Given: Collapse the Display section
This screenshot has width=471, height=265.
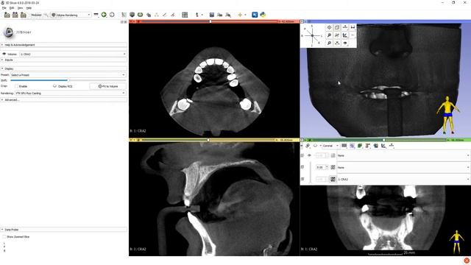Looking at the screenshot, I should pos(64,68).
